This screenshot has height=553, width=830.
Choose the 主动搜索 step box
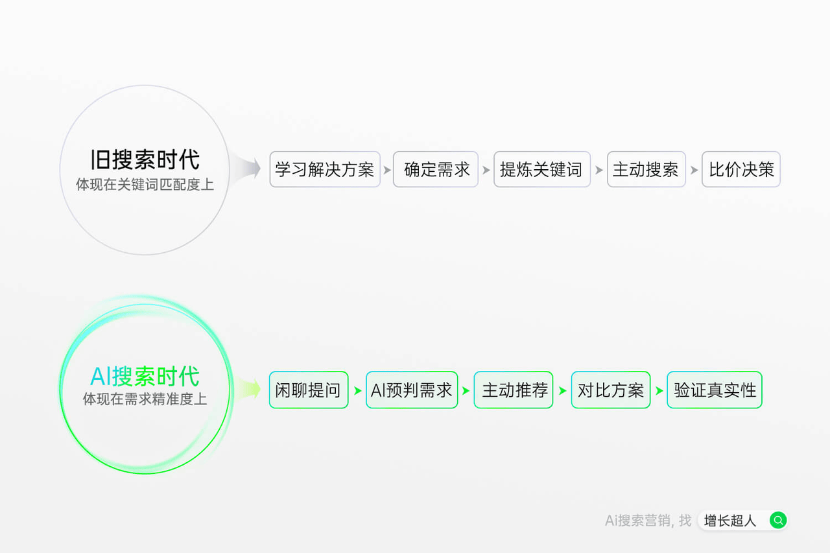coord(646,169)
